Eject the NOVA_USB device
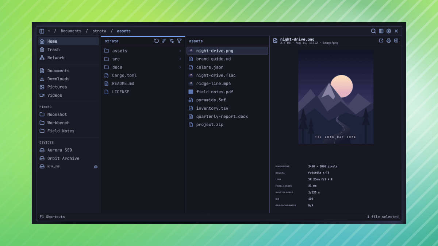Image resolution: width=438 pixels, height=246 pixels. 96,167
